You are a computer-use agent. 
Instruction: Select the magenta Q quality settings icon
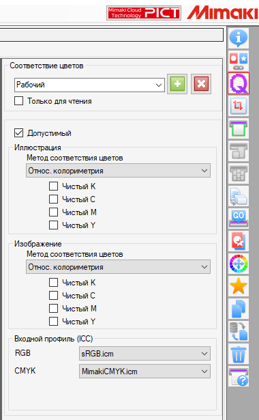pyautogui.click(x=239, y=83)
